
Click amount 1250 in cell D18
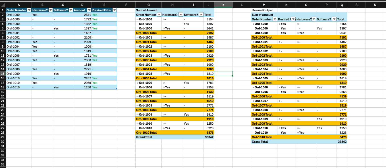88,87
